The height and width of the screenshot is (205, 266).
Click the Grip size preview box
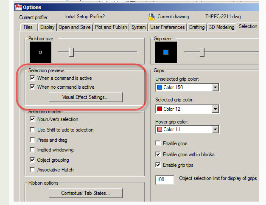point(166,52)
